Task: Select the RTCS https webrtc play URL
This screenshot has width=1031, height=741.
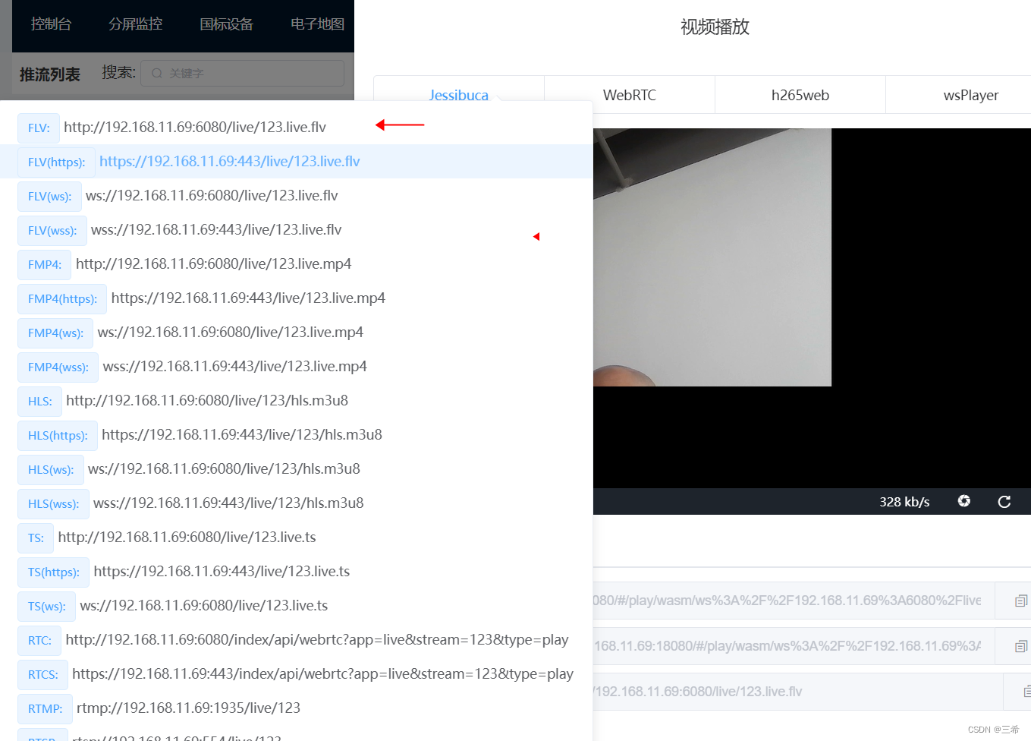Action: pyautogui.click(x=322, y=673)
